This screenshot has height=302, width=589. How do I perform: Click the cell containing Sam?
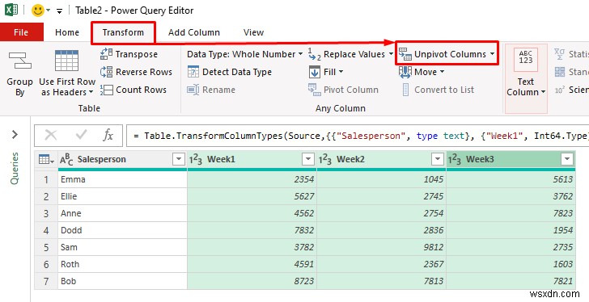[x=122, y=247]
